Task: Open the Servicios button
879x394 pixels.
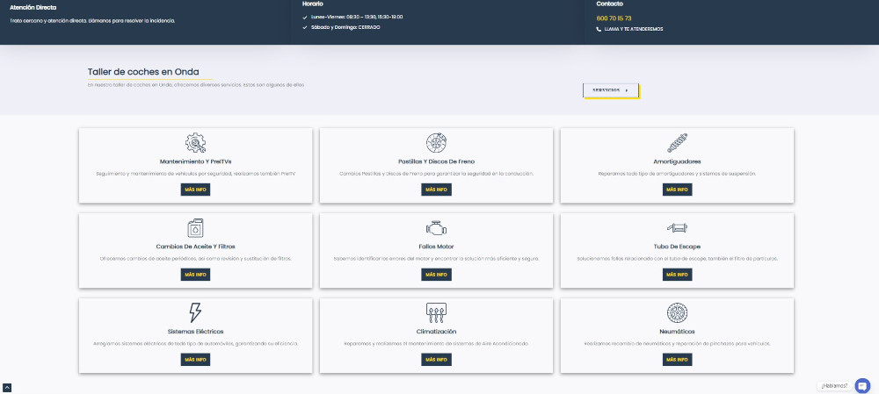Action: [x=610, y=90]
